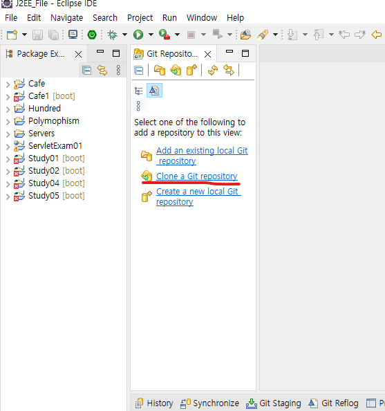Open the Search menu

tap(105, 18)
